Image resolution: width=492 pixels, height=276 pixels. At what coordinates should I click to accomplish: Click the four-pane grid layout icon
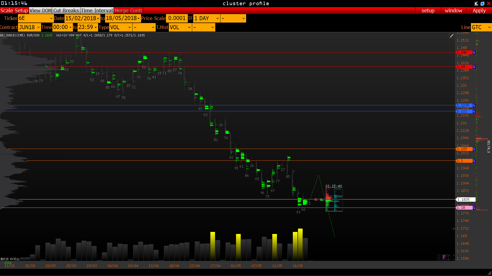coord(440,257)
